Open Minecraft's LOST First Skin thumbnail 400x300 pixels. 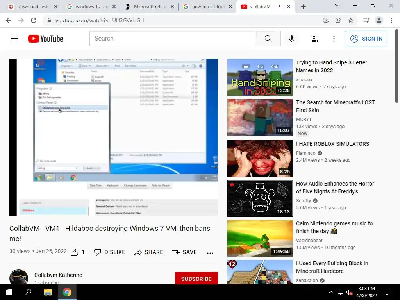tap(260, 117)
